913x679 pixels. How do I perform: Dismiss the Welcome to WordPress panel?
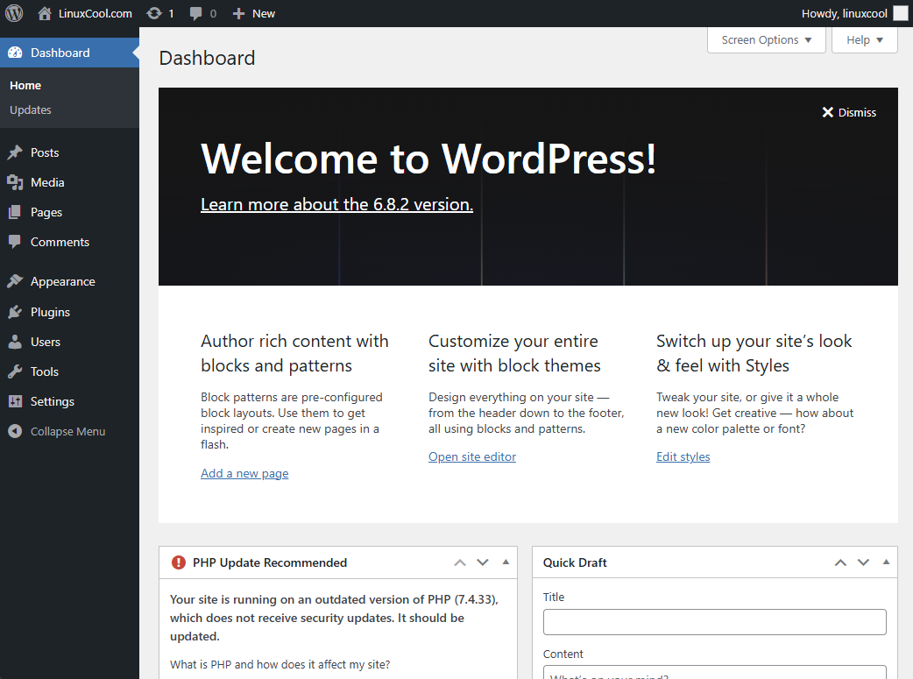coord(848,112)
